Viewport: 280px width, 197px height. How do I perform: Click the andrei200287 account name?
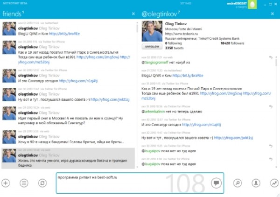[237, 3]
